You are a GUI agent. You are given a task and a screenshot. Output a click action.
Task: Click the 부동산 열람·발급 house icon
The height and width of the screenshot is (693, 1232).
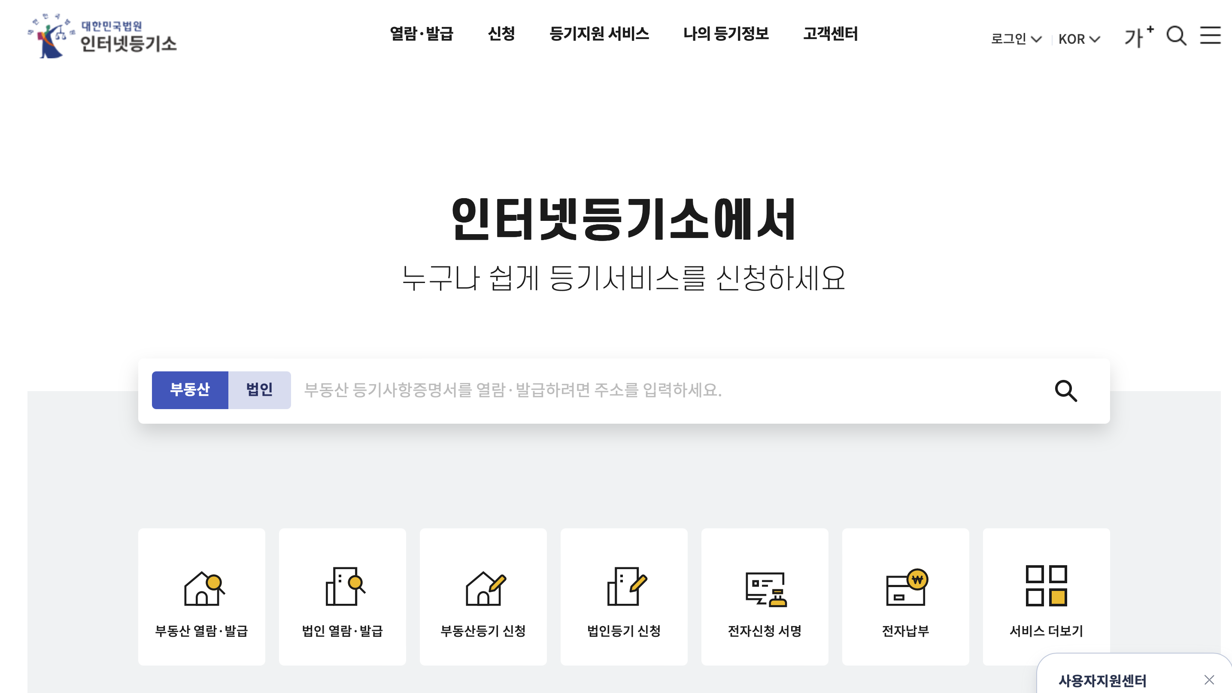pyautogui.click(x=203, y=588)
